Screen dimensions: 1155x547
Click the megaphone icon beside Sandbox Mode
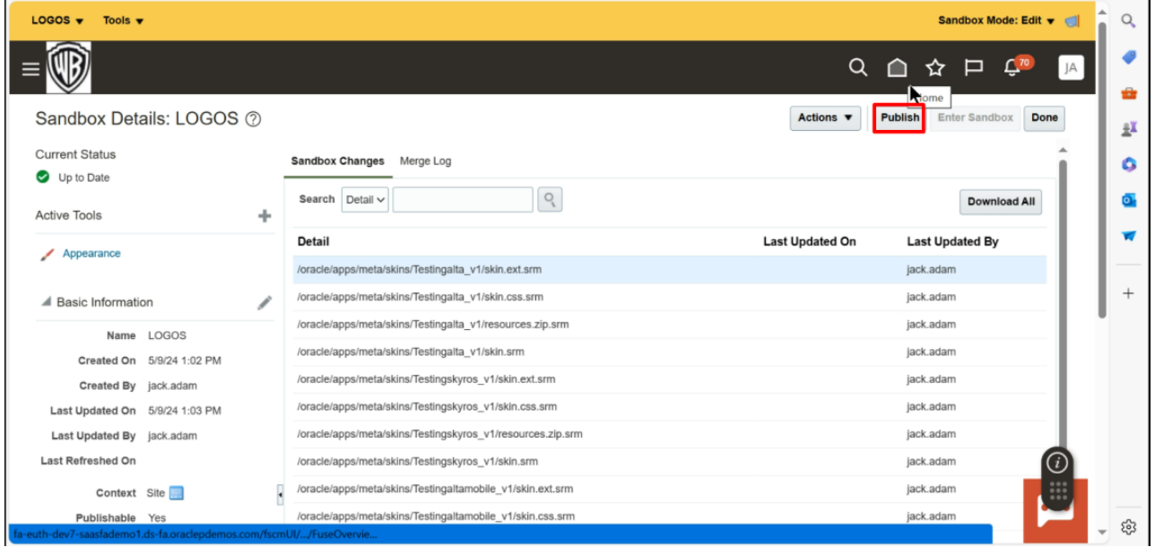click(1070, 19)
